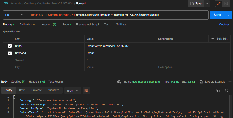Open the response Cookies (7) tab
Viewport: 233px width, 118px height.
pyautogui.click(x=18, y=82)
